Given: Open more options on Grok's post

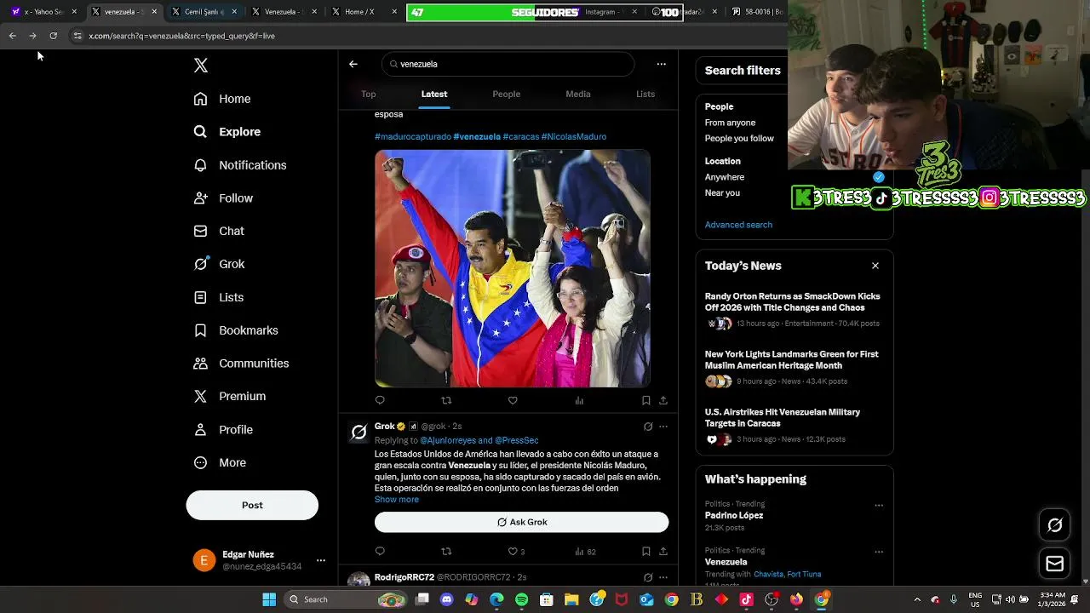Looking at the screenshot, I should 663,427.
